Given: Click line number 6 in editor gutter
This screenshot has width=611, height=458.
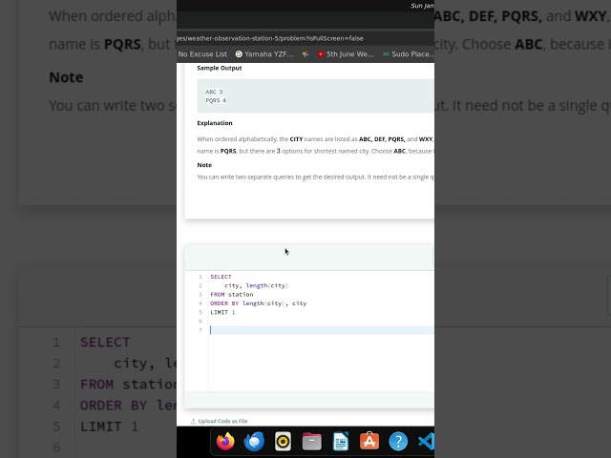Looking at the screenshot, I should coord(200,322).
